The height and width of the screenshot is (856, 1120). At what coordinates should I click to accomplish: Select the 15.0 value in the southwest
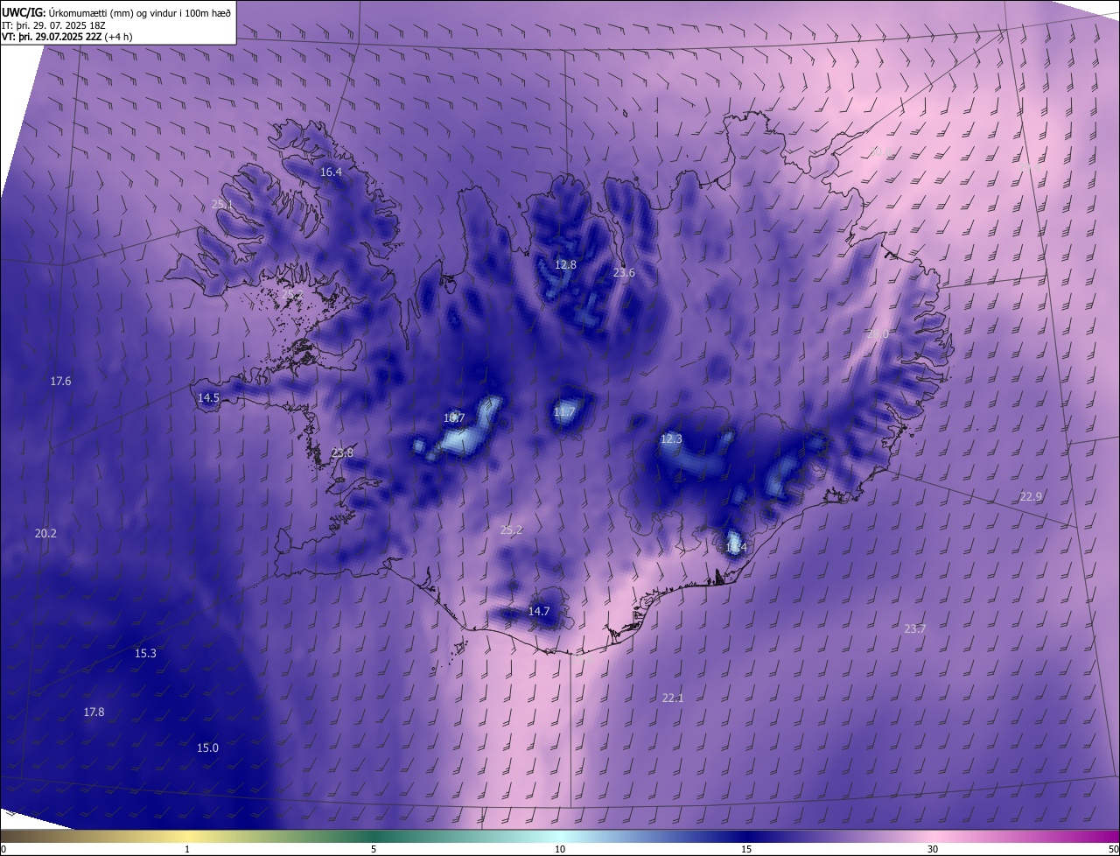point(207,748)
